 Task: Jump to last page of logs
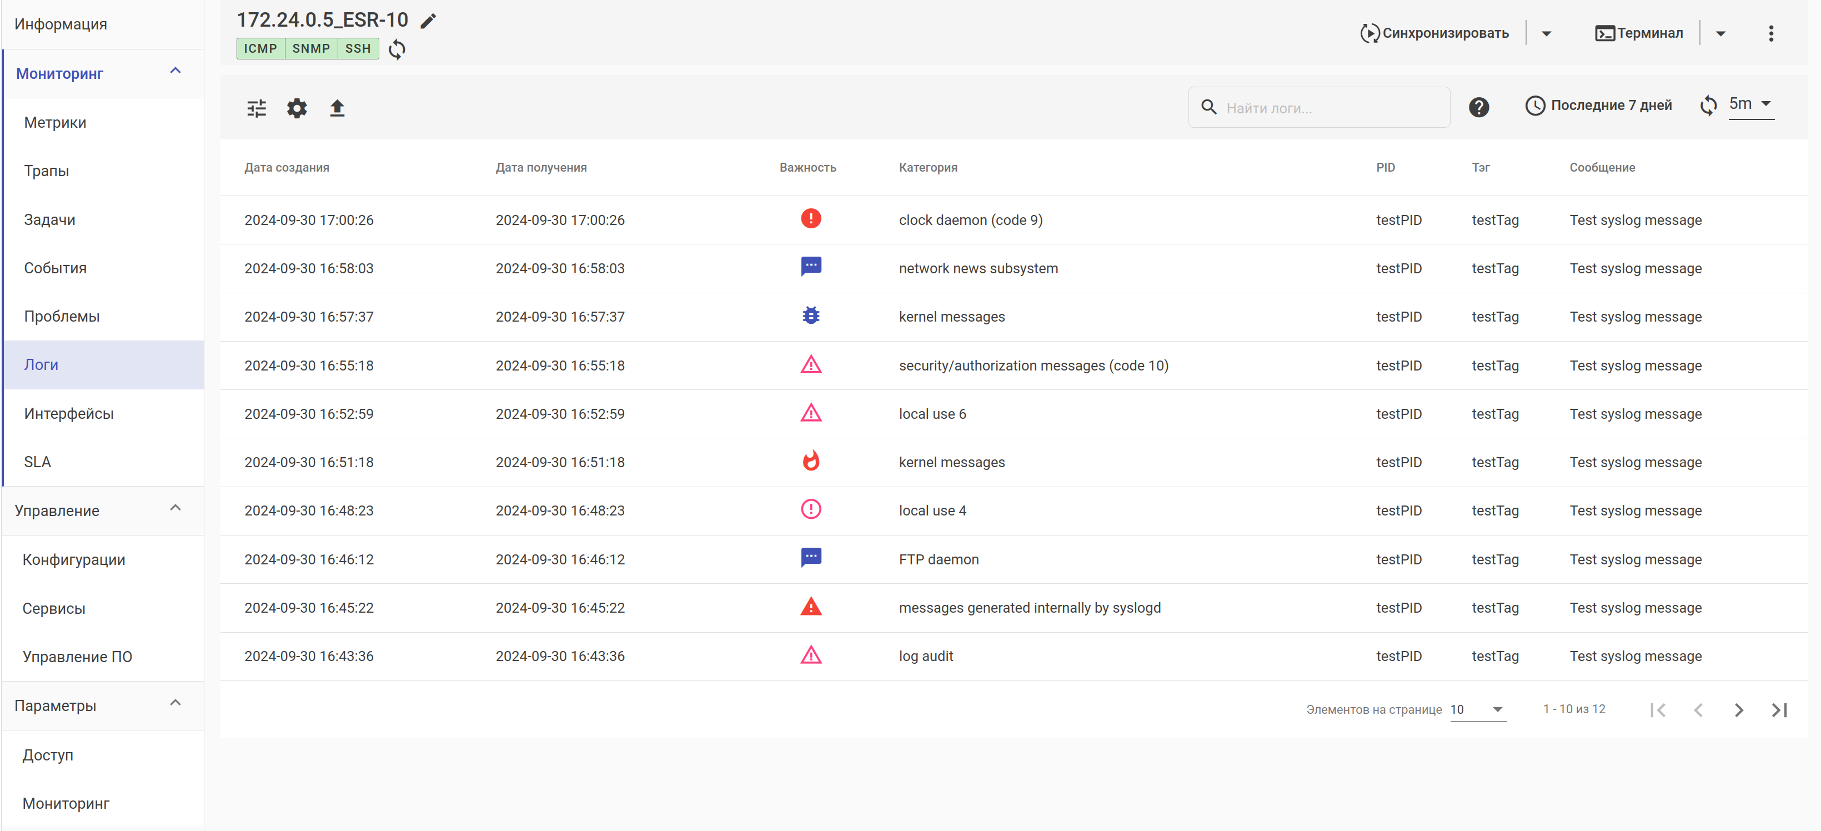click(x=1779, y=709)
